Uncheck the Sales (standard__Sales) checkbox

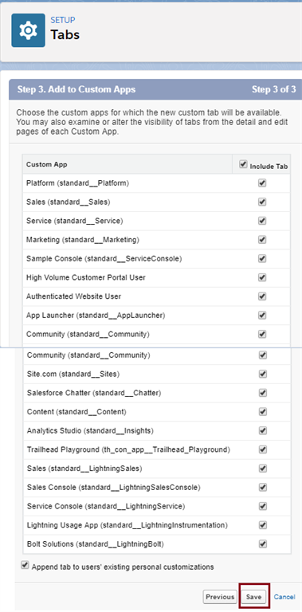click(262, 202)
